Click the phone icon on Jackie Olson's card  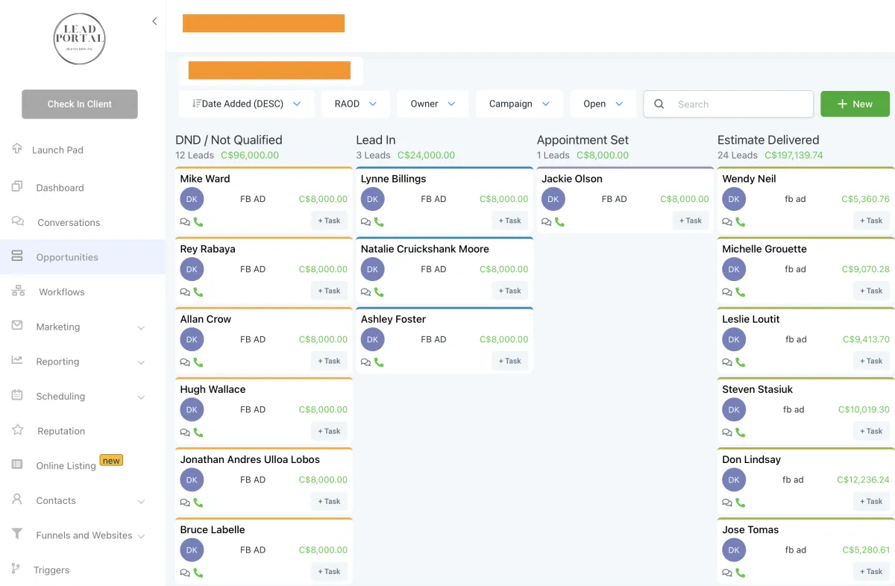[x=559, y=222]
